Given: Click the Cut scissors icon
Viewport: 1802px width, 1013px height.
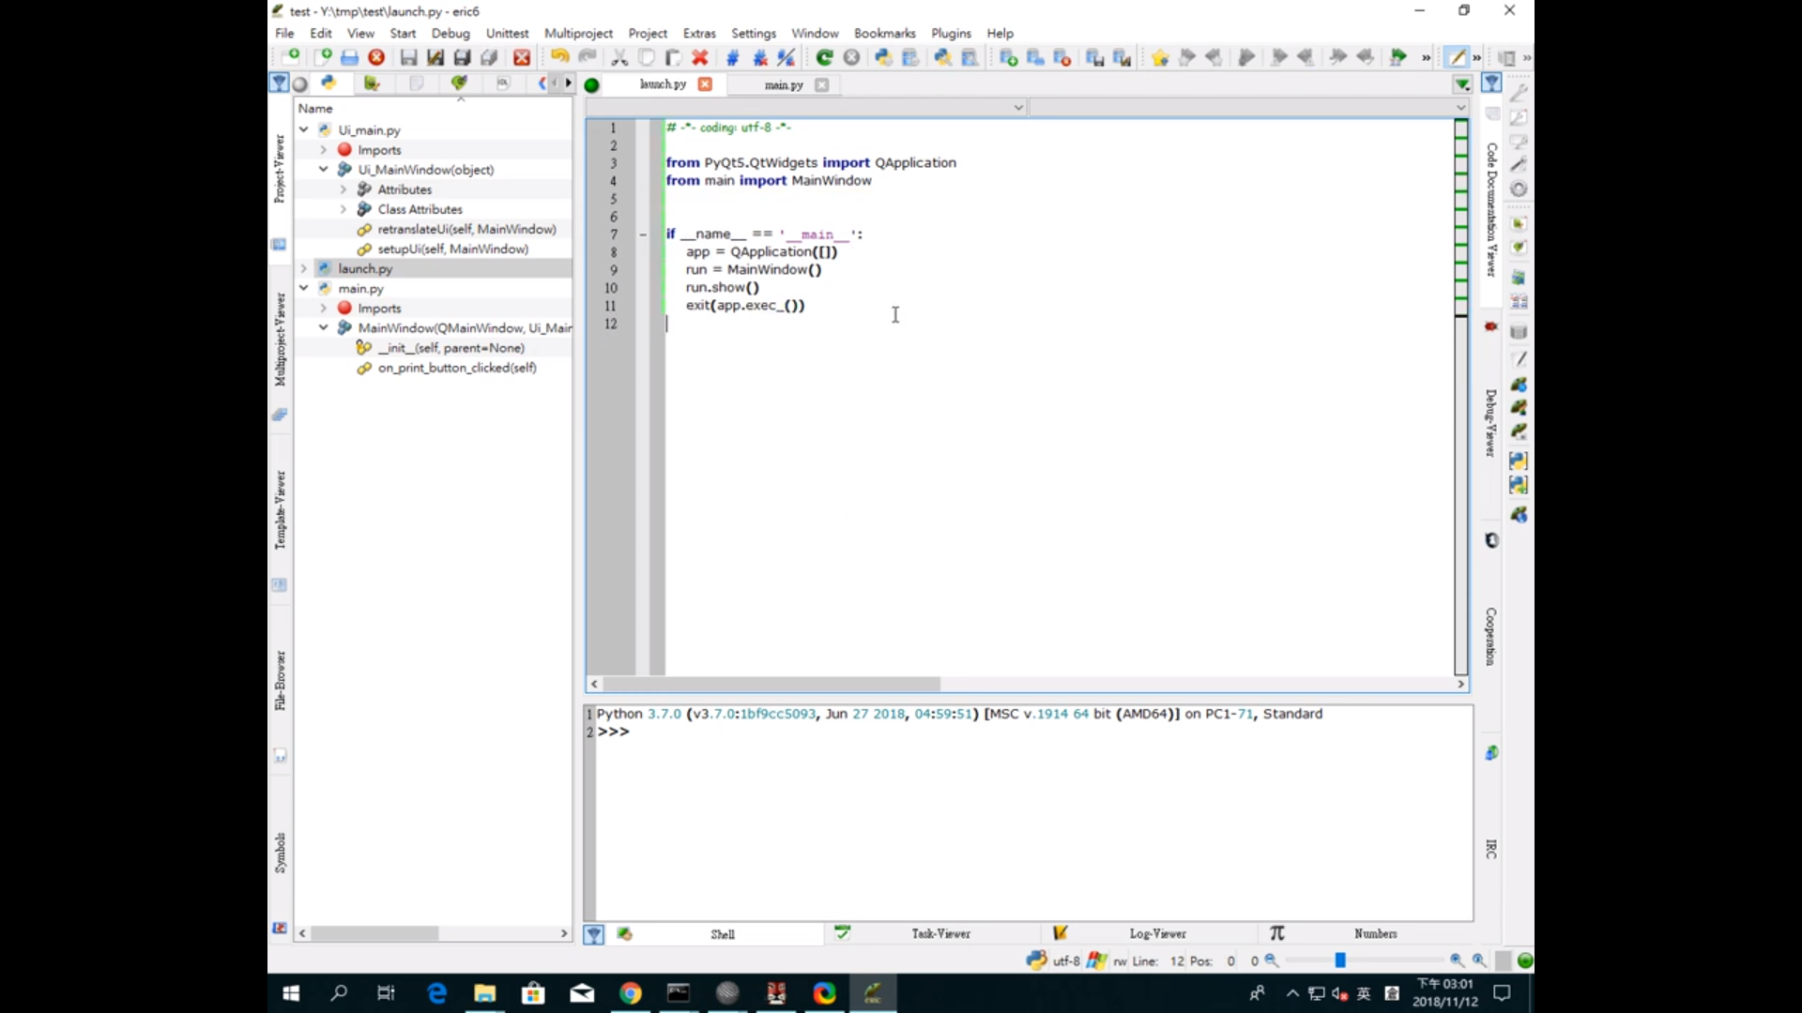Looking at the screenshot, I should click(x=619, y=57).
